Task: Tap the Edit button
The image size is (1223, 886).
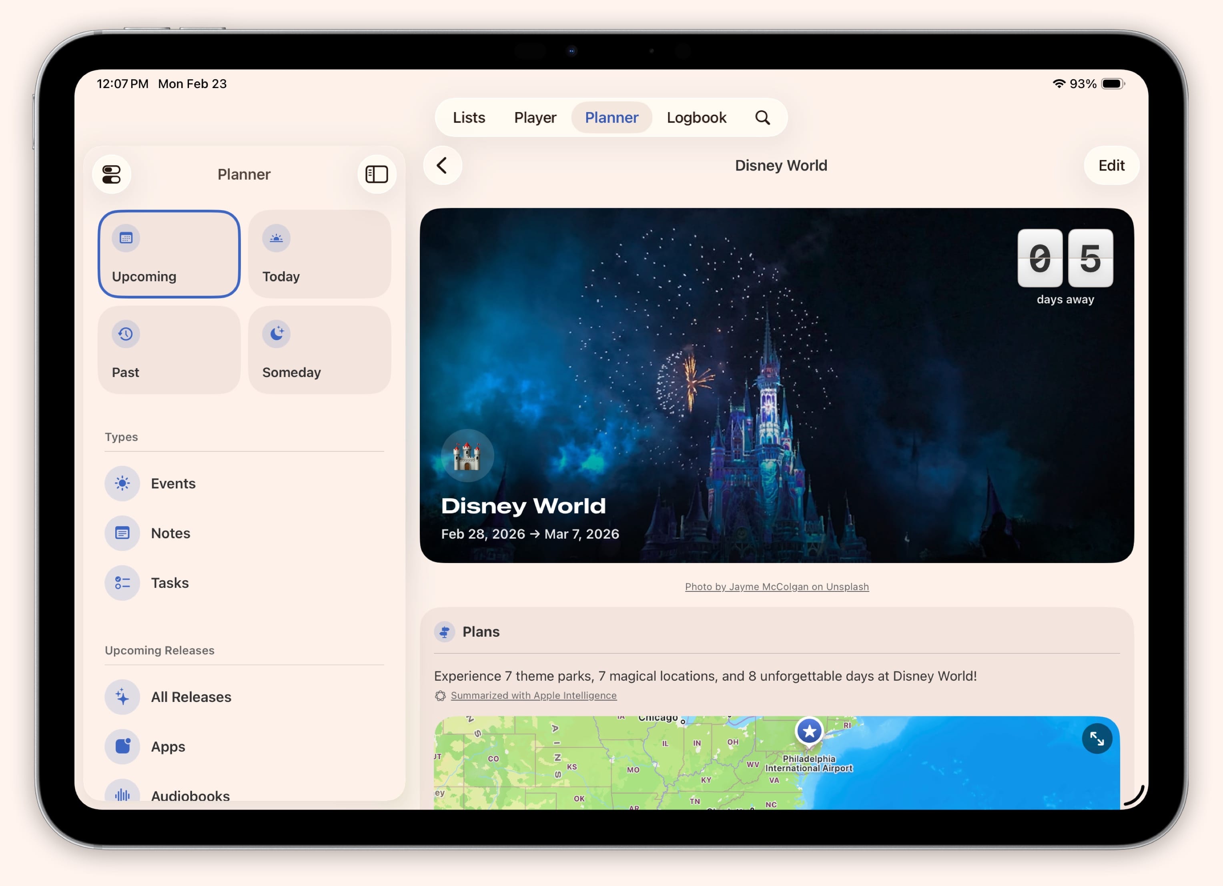Action: click(1111, 166)
